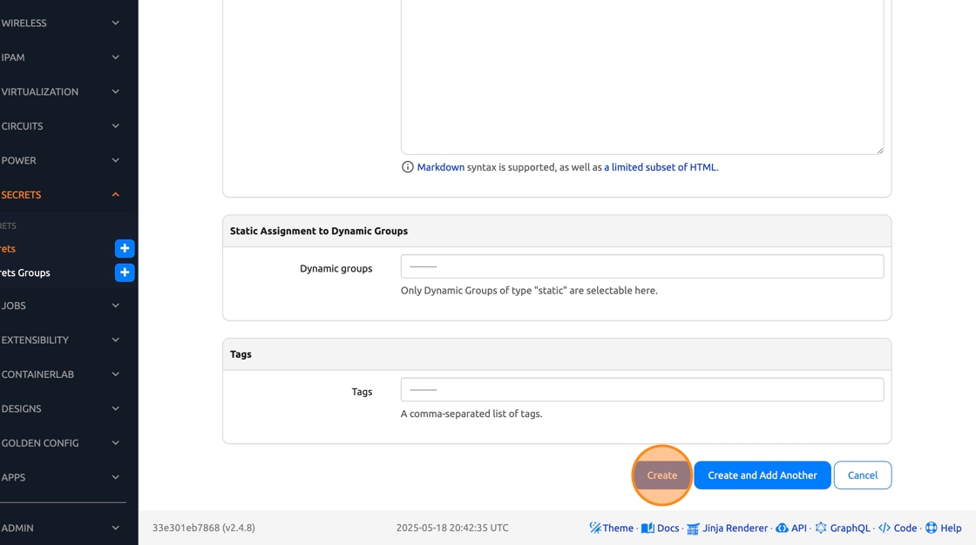Click the Create button
The image size is (976, 545).
662,475
